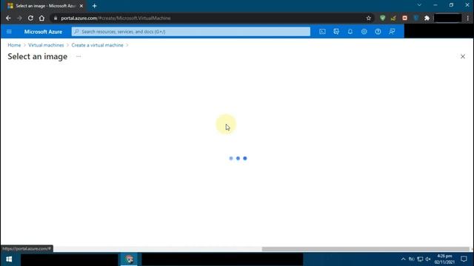Screen dimensions: 474x266
Task: Click the browser forward arrow
Action: pyautogui.click(x=19, y=18)
